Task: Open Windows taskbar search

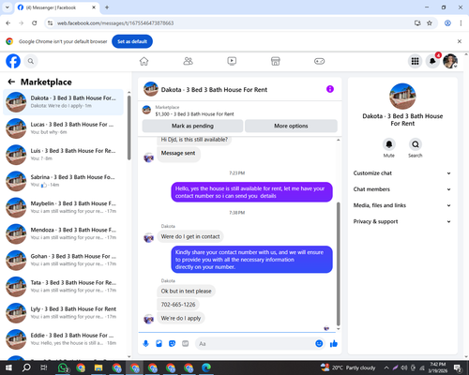Action: [x=26, y=367]
